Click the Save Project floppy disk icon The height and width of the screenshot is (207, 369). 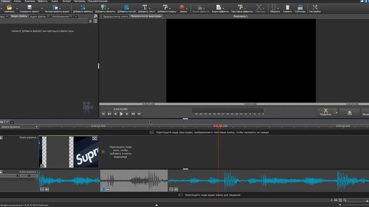(x=29, y=7)
